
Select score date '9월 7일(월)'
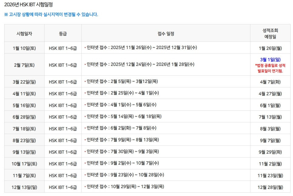pos(270,140)
